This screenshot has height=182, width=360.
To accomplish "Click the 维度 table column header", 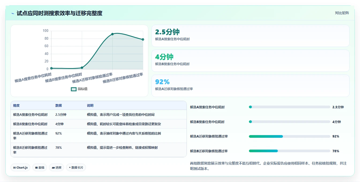I will 16,106.
